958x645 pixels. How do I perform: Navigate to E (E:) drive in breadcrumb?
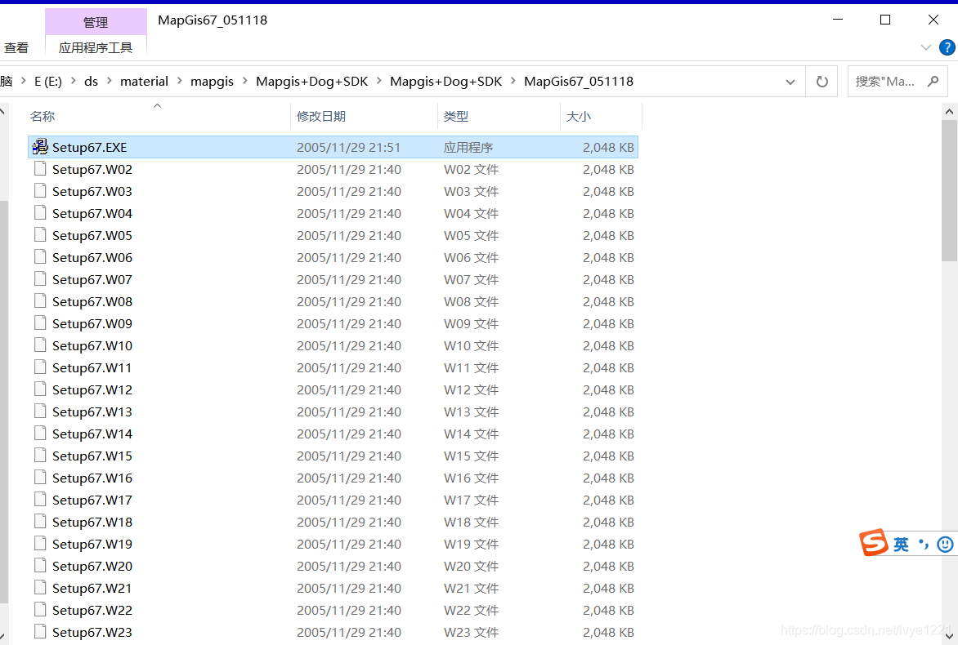[x=48, y=81]
